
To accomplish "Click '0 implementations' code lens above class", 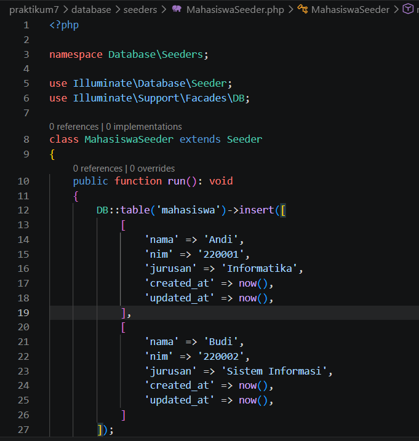I will [x=144, y=127].
